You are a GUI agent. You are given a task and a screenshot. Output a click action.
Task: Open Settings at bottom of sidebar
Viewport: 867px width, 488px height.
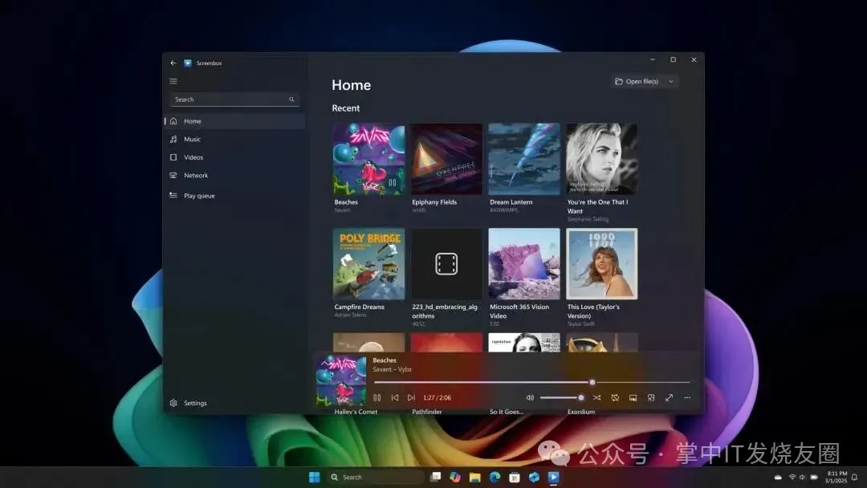[x=235, y=403]
